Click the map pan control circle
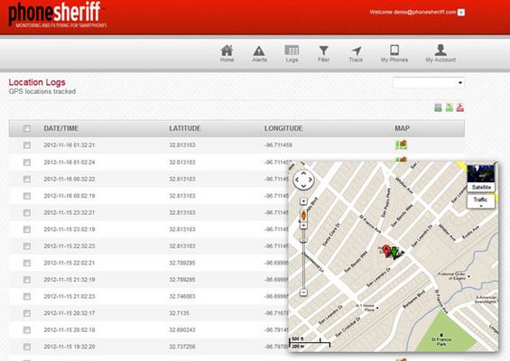510x361 pixels. point(303,180)
